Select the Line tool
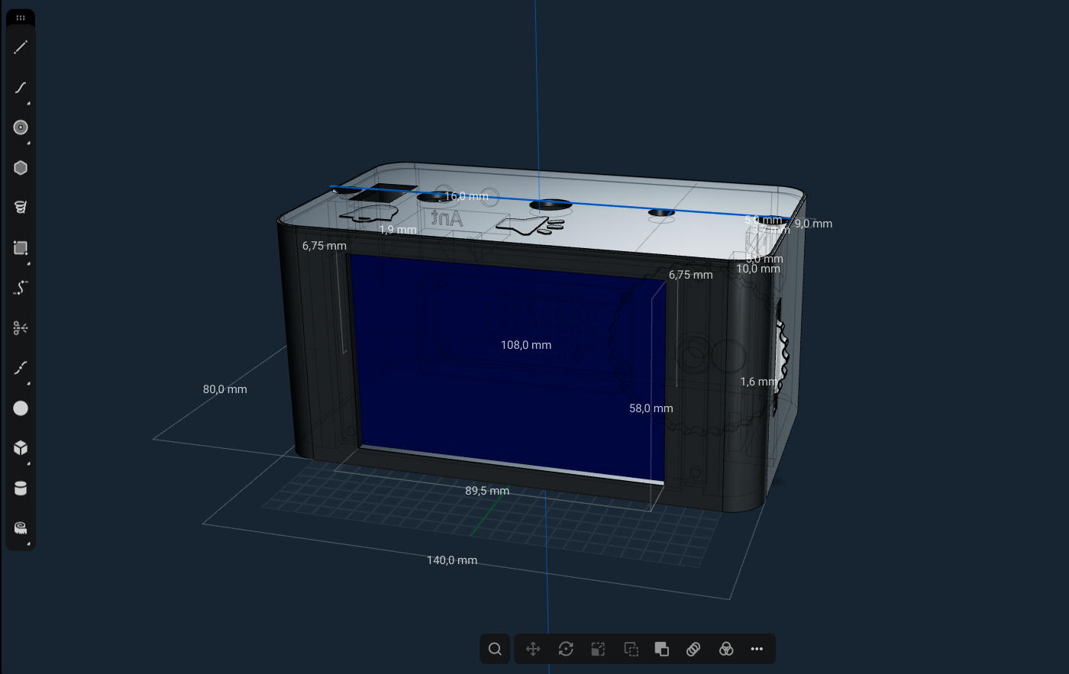Image resolution: width=1069 pixels, height=674 pixels. [x=21, y=47]
